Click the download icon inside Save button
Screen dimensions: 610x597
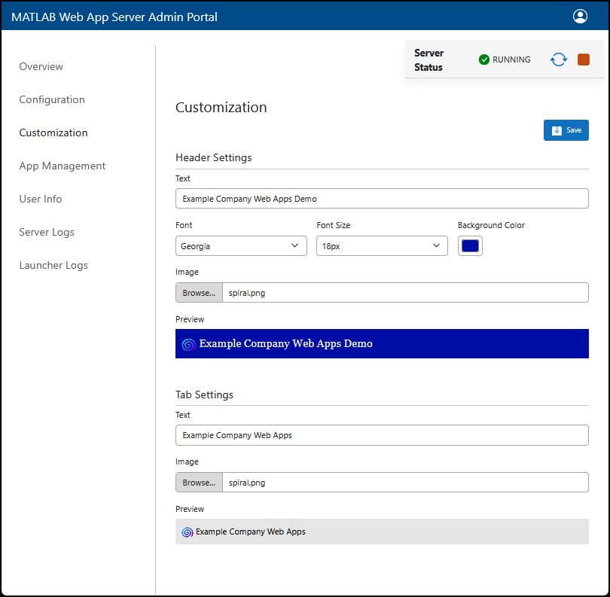(x=557, y=129)
